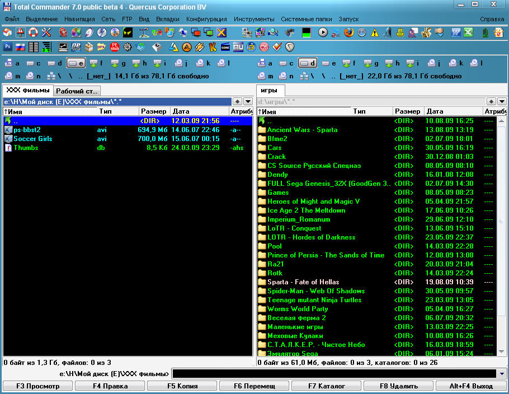Viewport: 509px width, 394px height.
Task: Click into the command line field
Action: [334, 373]
